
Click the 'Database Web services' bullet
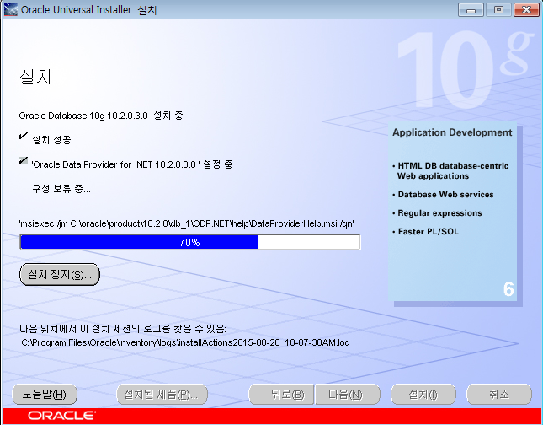443,195
